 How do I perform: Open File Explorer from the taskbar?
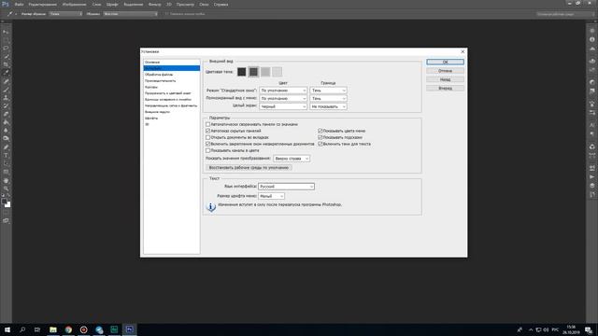click(53, 329)
